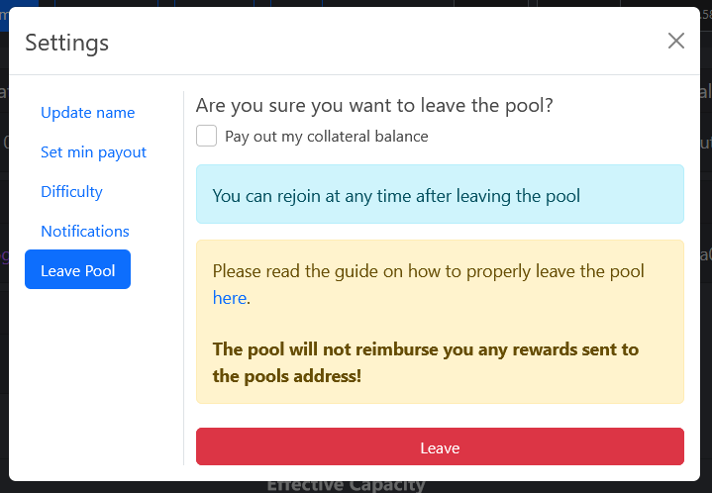Viewport: 712px width, 493px height.
Task: Go to the Notifications tab
Action: pos(85,232)
